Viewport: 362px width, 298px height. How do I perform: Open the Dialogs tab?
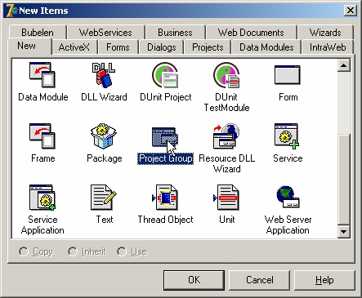click(x=162, y=47)
